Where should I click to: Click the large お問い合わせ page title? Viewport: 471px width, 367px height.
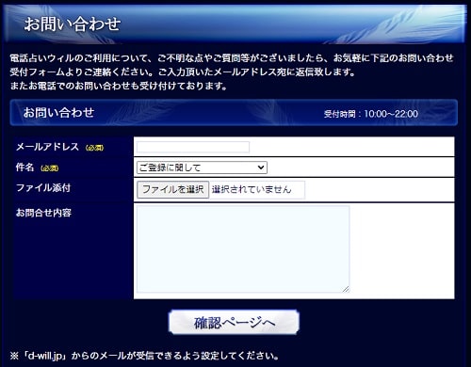(73, 24)
